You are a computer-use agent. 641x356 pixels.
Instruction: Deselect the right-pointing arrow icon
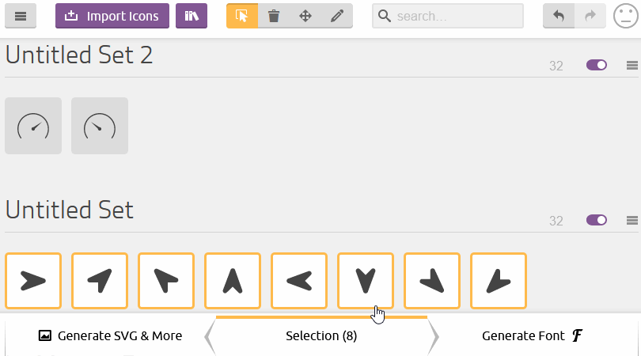(33, 281)
